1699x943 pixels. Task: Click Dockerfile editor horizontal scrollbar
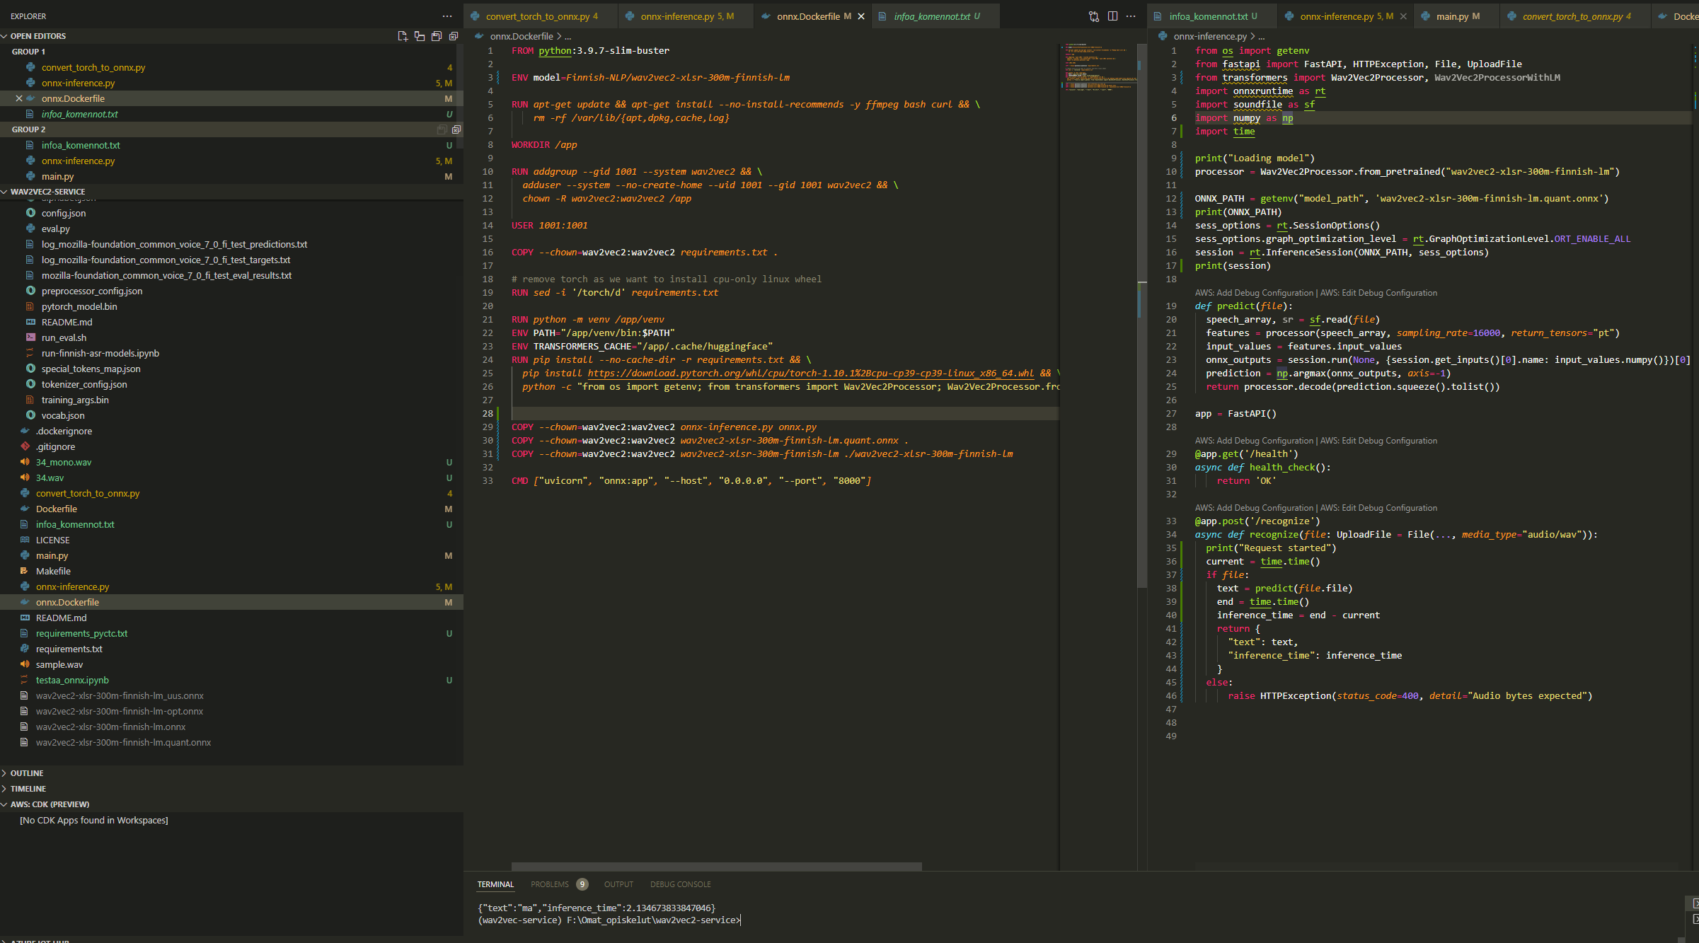pos(716,867)
